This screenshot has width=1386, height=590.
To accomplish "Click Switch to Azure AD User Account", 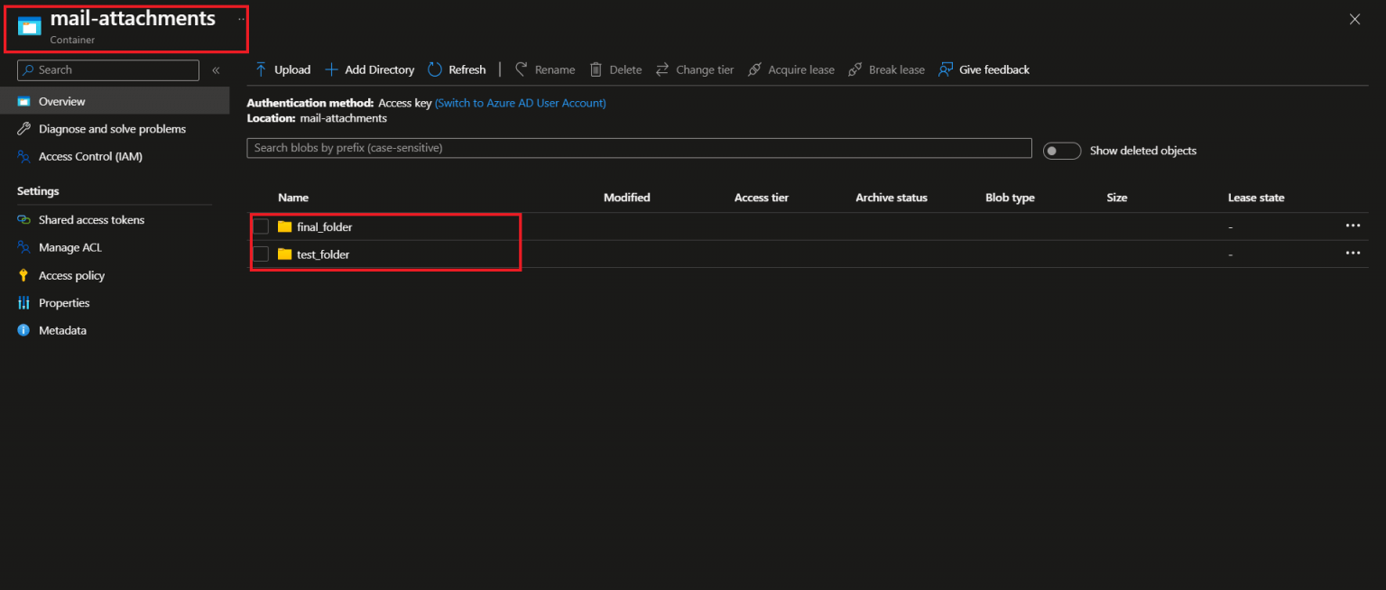I will click(520, 102).
